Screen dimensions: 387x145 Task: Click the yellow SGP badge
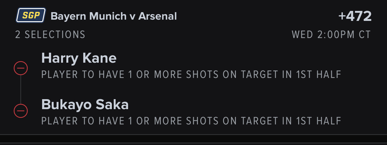31,16
